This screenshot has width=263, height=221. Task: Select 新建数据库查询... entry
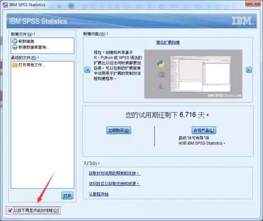click(34, 47)
